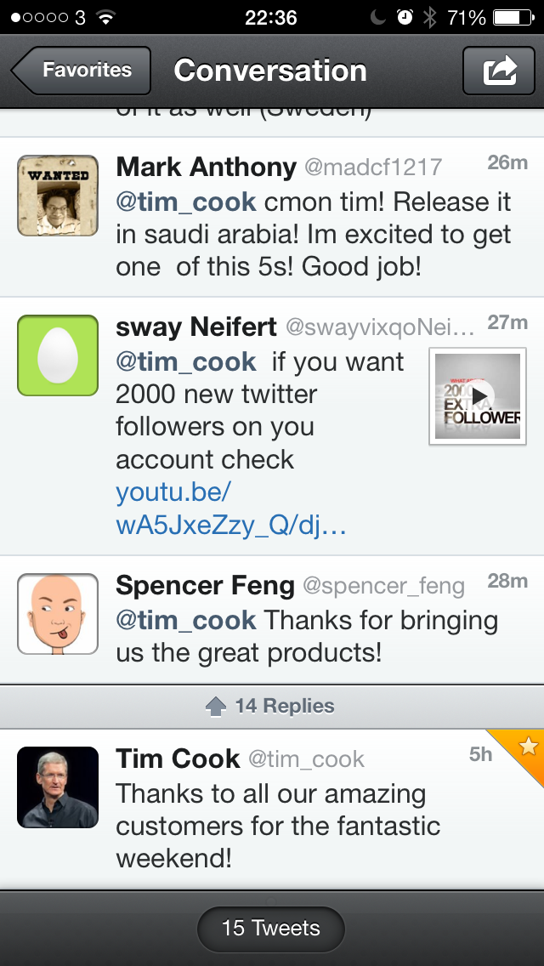The height and width of the screenshot is (966, 544).
Task: Tap the @tim_cook mention in Spencer Feng's tweet
Action: point(186,620)
